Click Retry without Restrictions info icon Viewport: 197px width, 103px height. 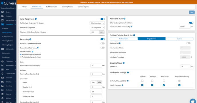pos(38,48)
